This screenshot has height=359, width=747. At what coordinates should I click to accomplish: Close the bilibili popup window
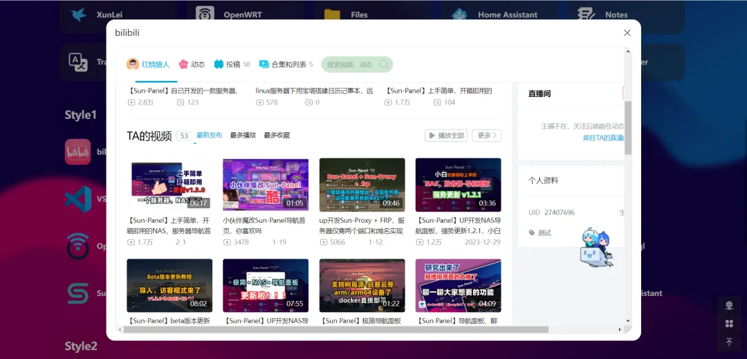pos(627,33)
